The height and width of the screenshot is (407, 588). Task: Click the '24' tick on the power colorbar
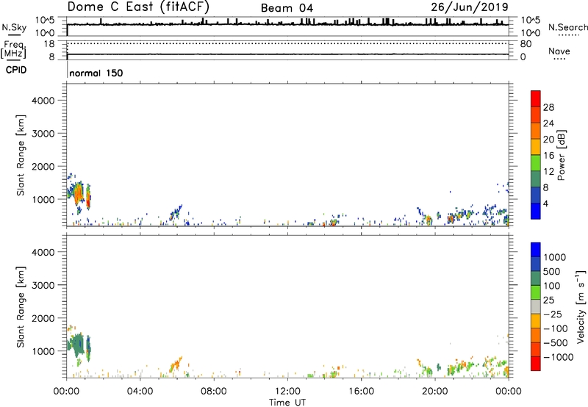(x=548, y=123)
